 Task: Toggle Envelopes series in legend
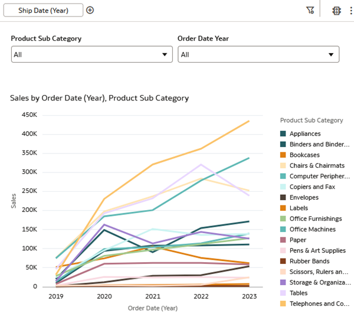pyautogui.click(x=304, y=198)
